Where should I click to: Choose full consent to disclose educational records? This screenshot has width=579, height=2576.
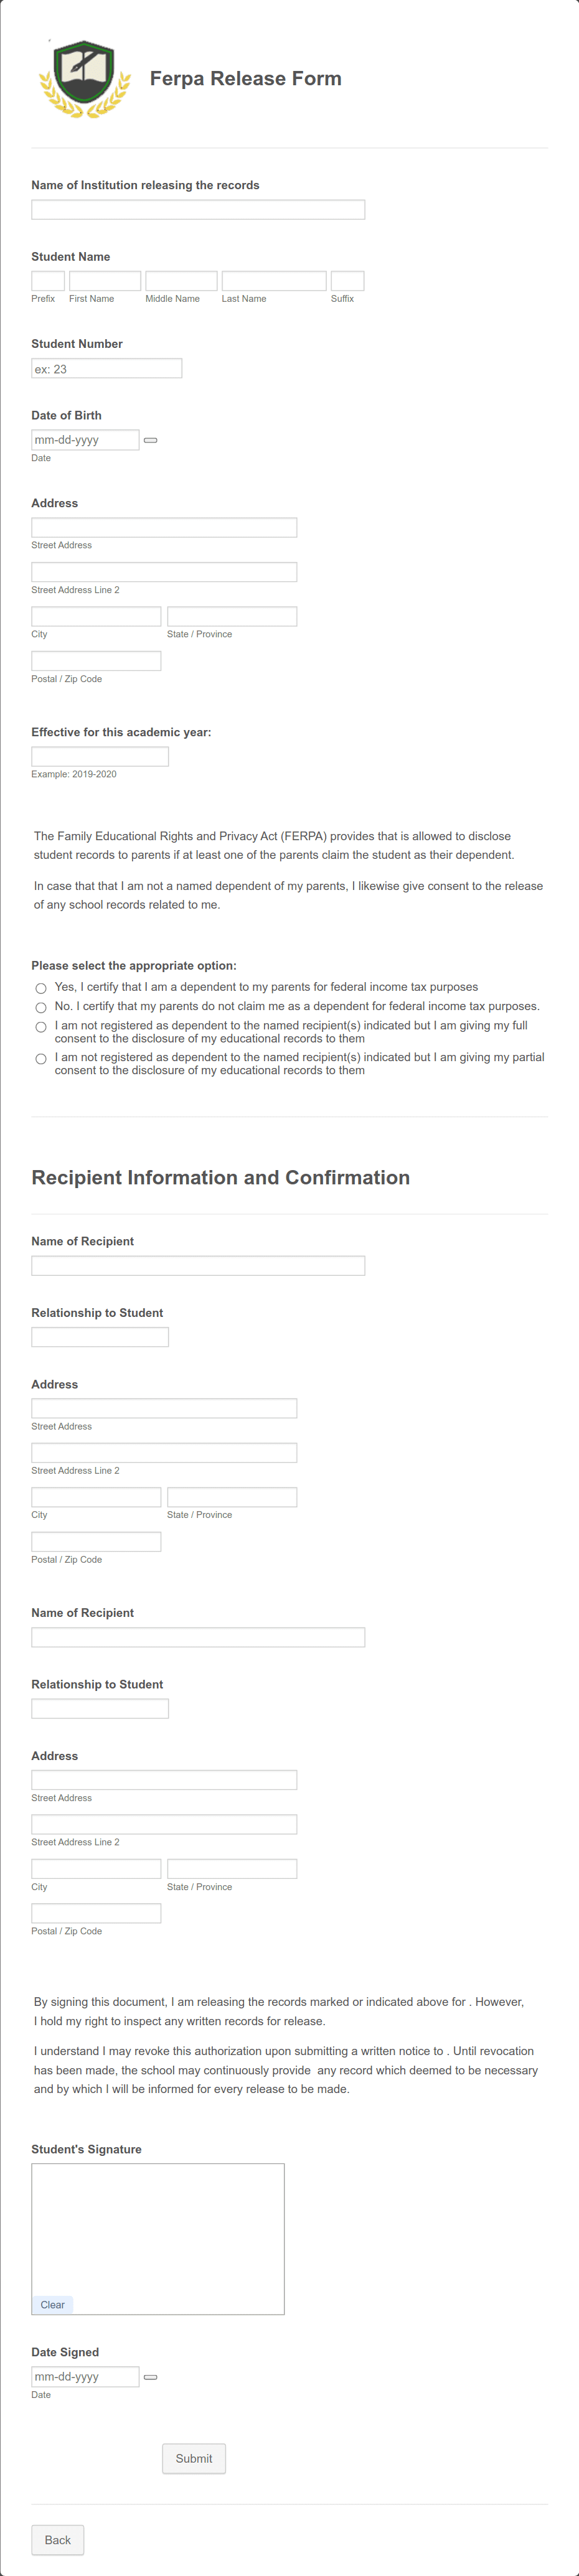point(40,1027)
